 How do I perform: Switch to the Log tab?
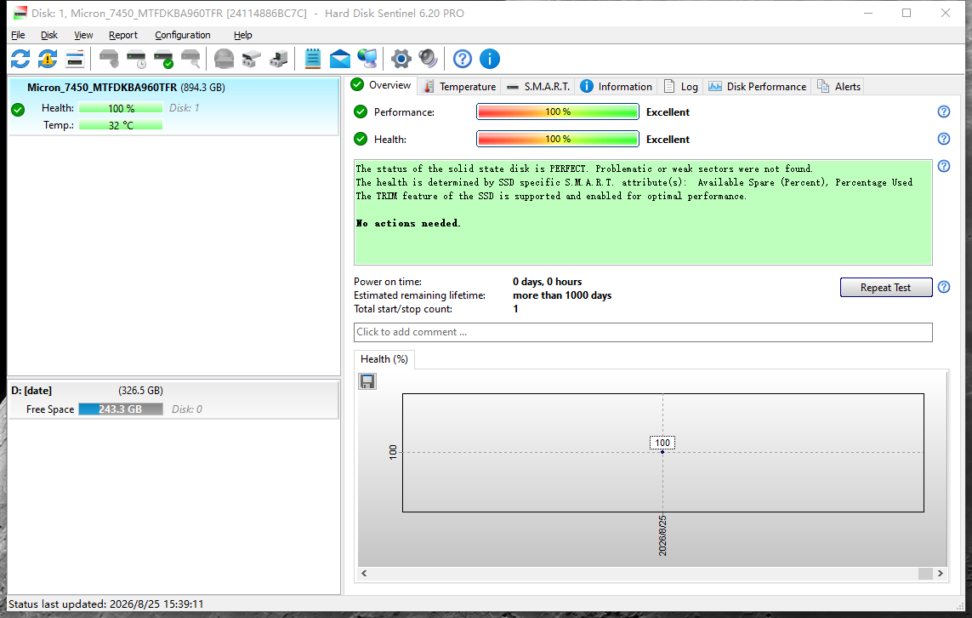(680, 87)
